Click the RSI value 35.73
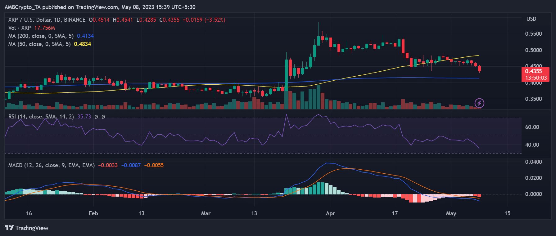556x236 pixels. coord(84,117)
